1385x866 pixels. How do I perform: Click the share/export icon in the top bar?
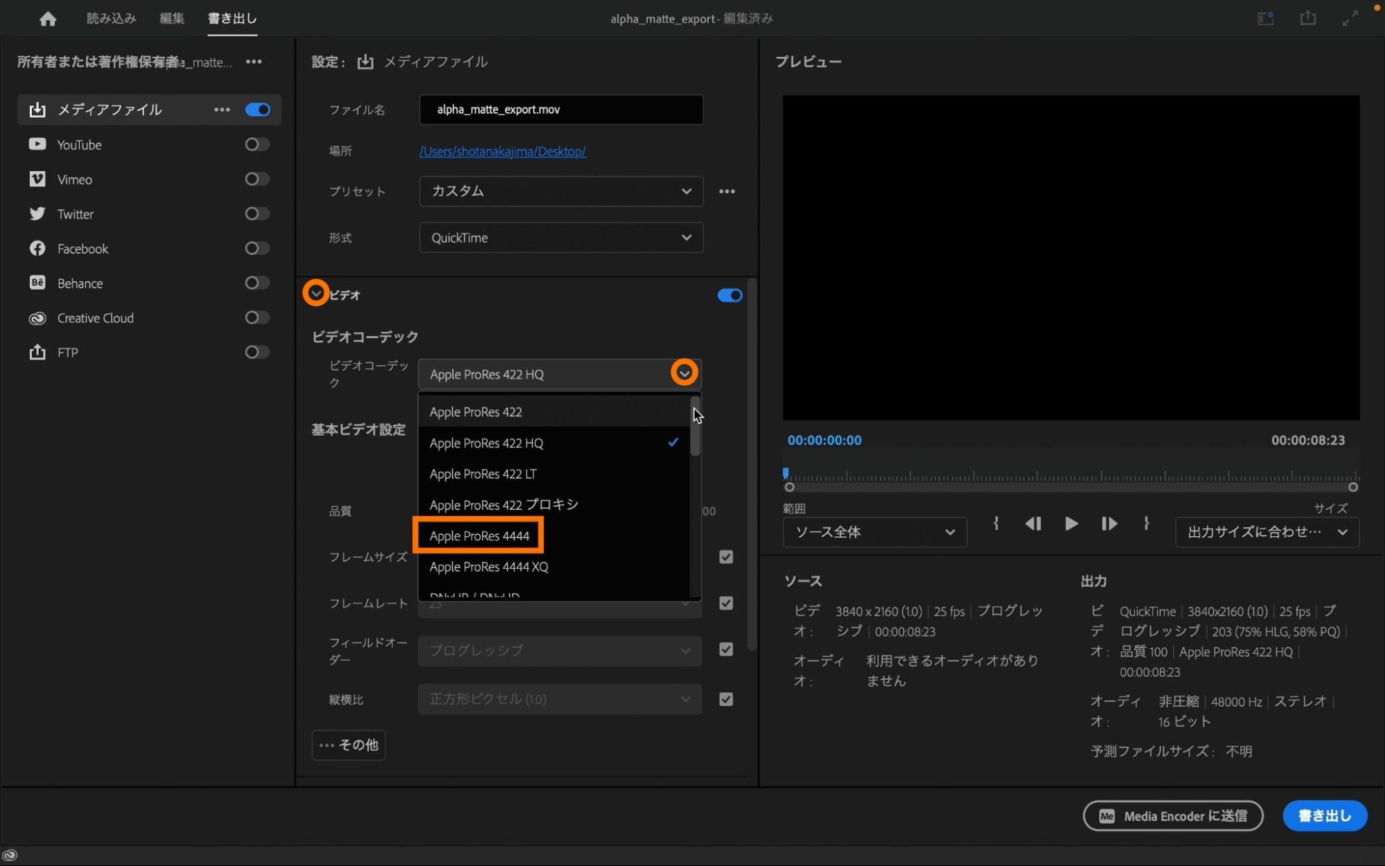tap(1307, 18)
